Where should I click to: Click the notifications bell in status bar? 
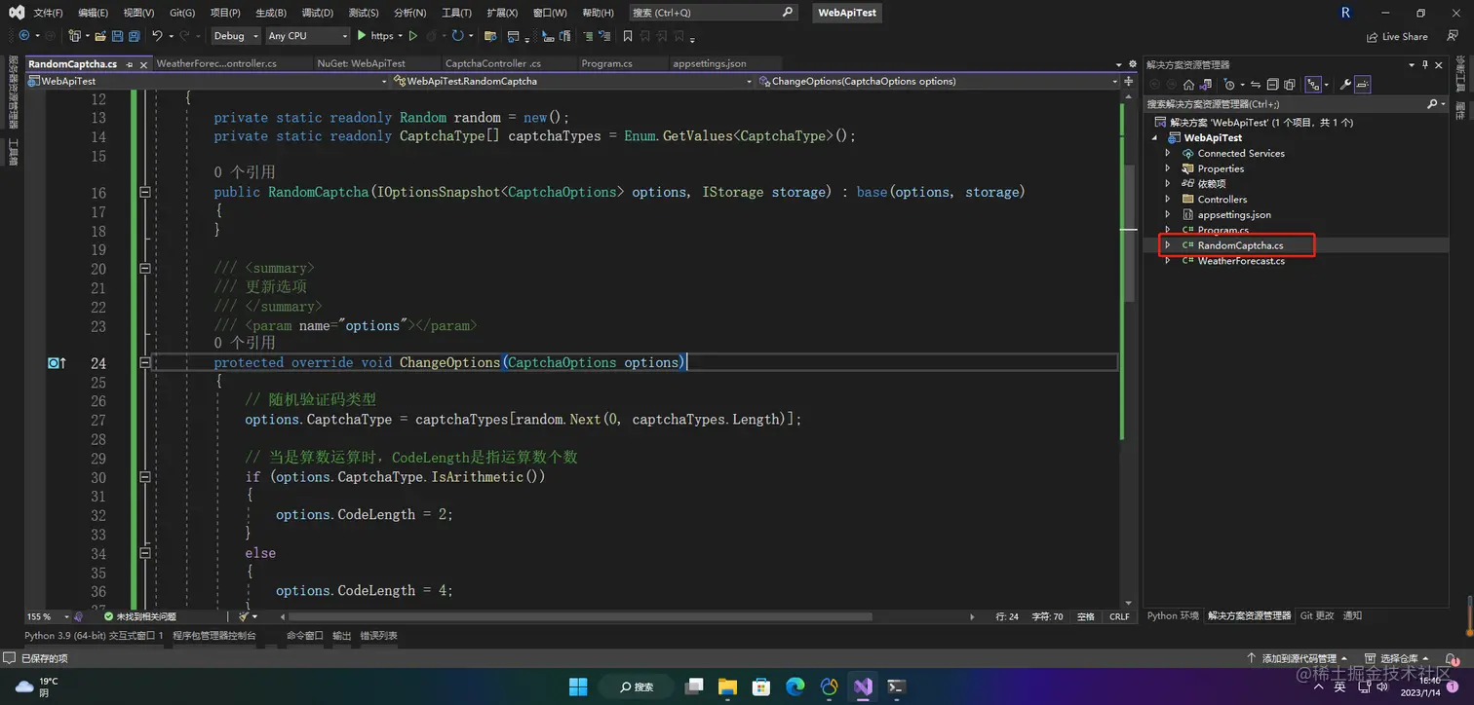coord(1453,659)
